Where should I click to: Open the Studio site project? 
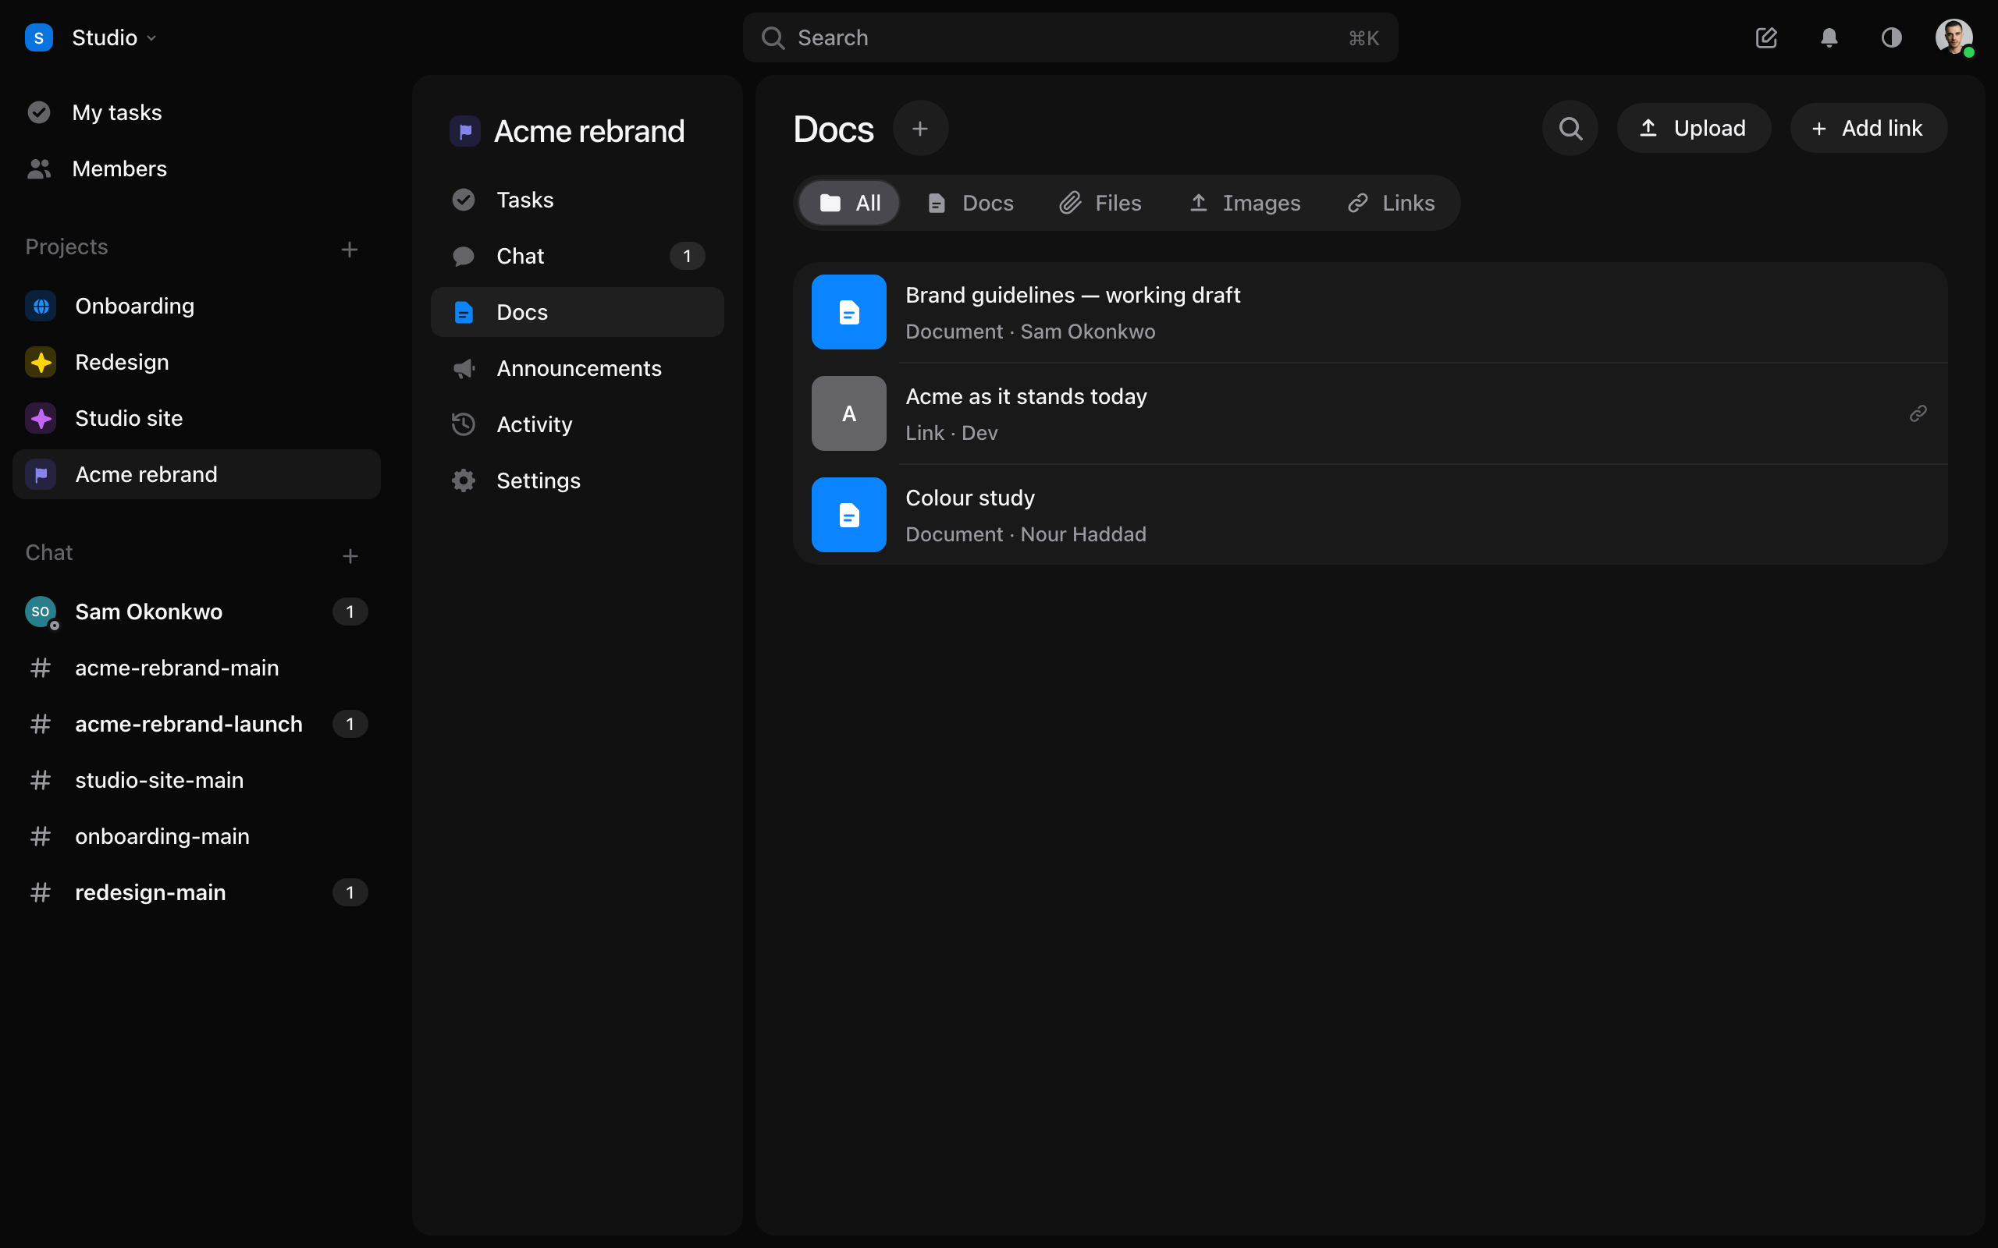[x=197, y=419]
